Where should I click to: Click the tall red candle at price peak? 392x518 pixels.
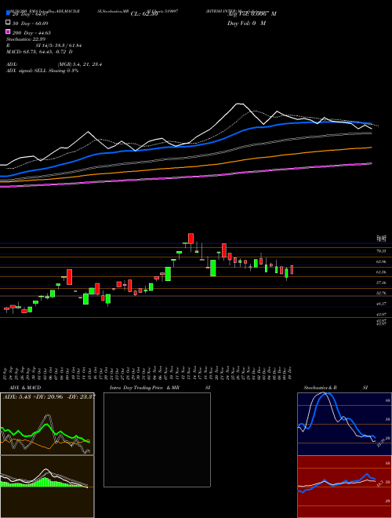click(x=191, y=239)
